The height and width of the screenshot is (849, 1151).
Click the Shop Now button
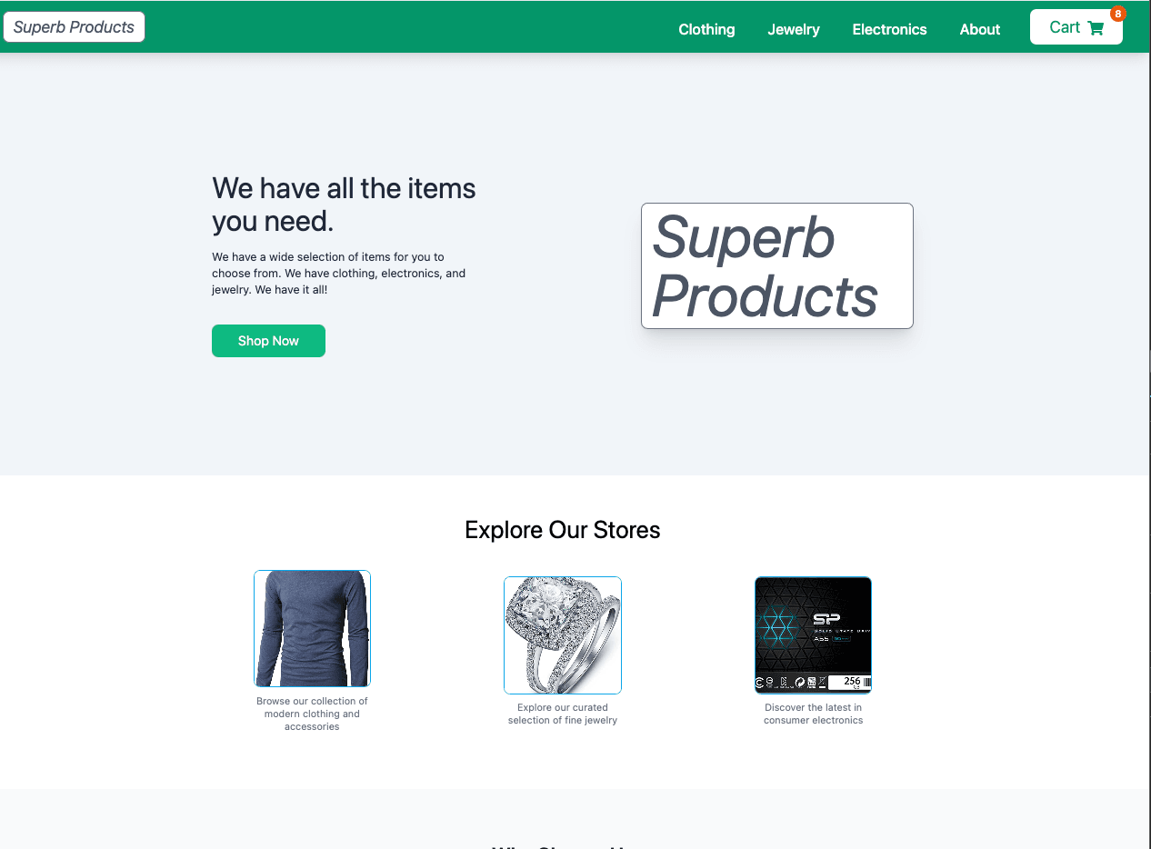click(x=268, y=341)
